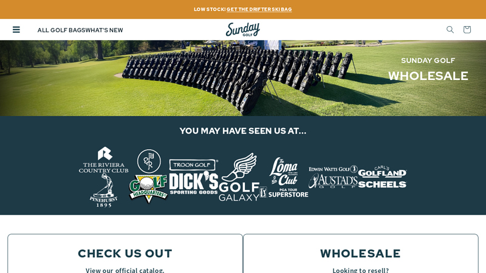This screenshot has width=486, height=273.
Task: Open the shopping cart icon
Action: 467,29
